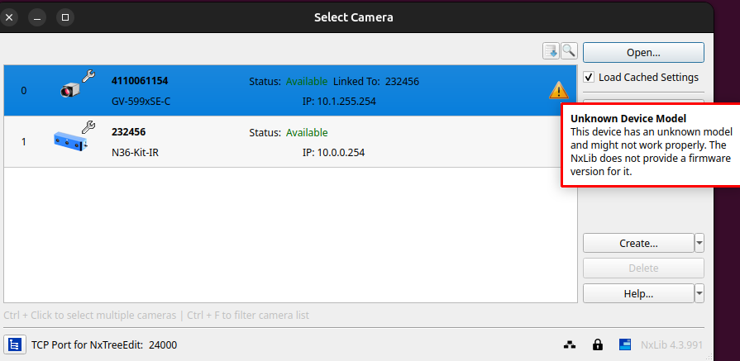Click the sort list icon with blue arrow
The width and height of the screenshot is (740, 361).
(x=551, y=51)
